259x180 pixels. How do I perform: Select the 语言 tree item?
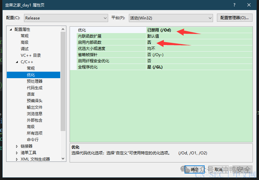[31, 94]
